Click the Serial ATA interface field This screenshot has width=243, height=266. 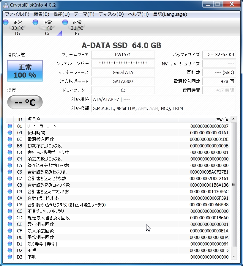pyautogui.click(x=123, y=73)
